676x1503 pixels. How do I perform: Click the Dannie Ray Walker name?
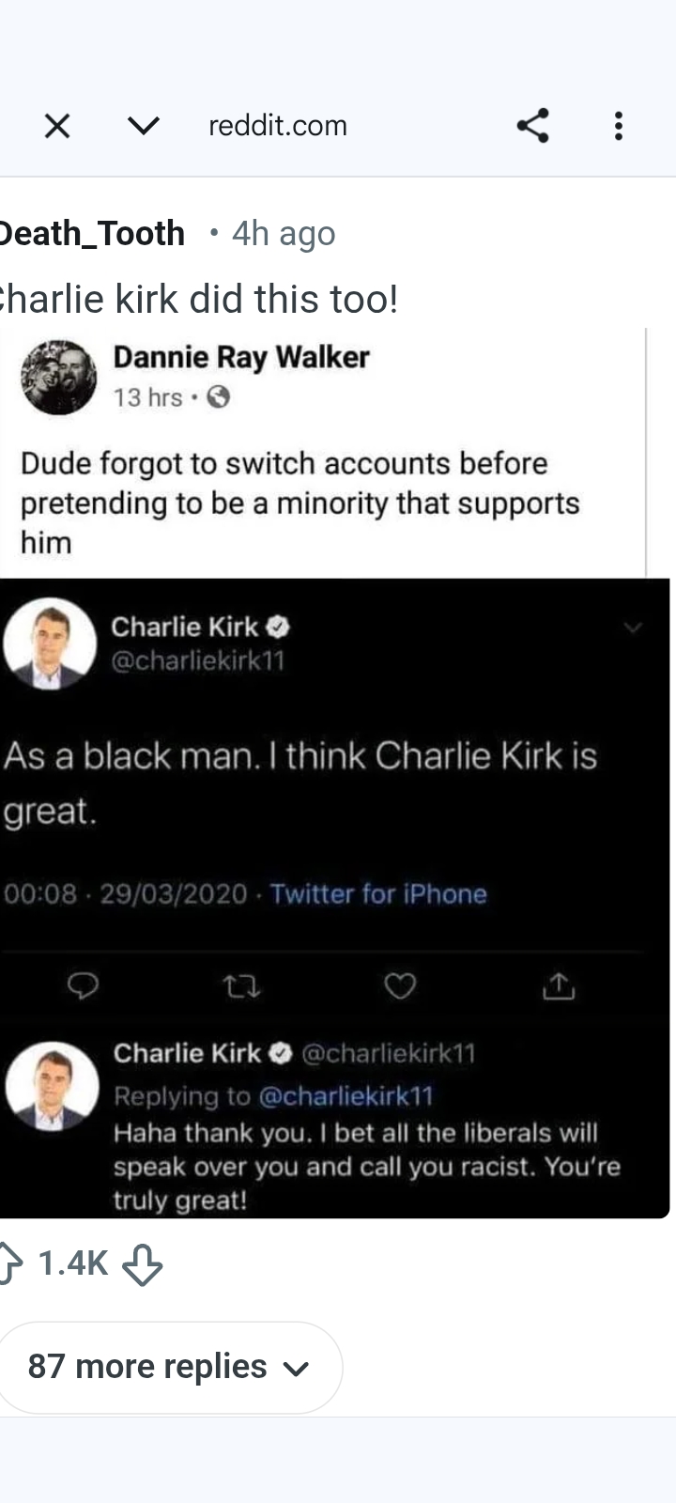pyautogui.click(x=241, y=357)
